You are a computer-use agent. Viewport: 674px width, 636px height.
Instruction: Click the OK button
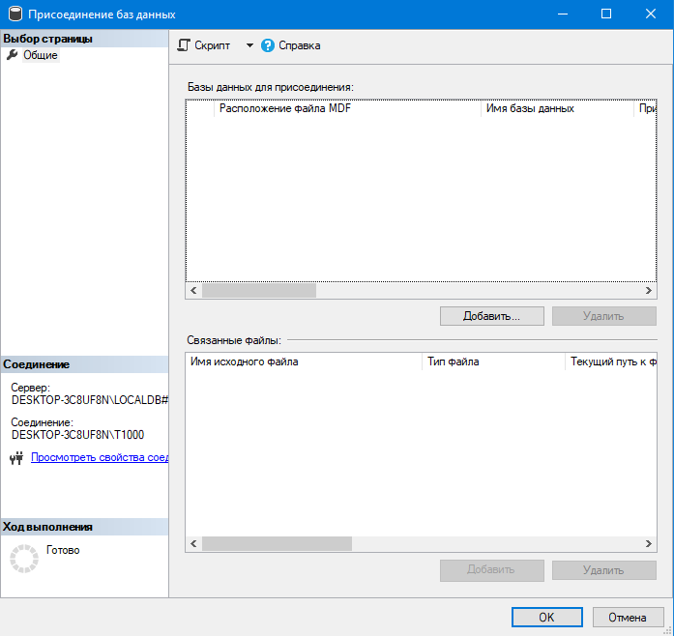click(x=546, y=617)
